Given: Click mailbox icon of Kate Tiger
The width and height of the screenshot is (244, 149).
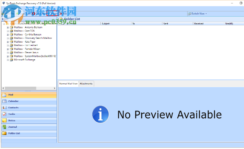Looking at the screenshot, I should click(11, 41).
